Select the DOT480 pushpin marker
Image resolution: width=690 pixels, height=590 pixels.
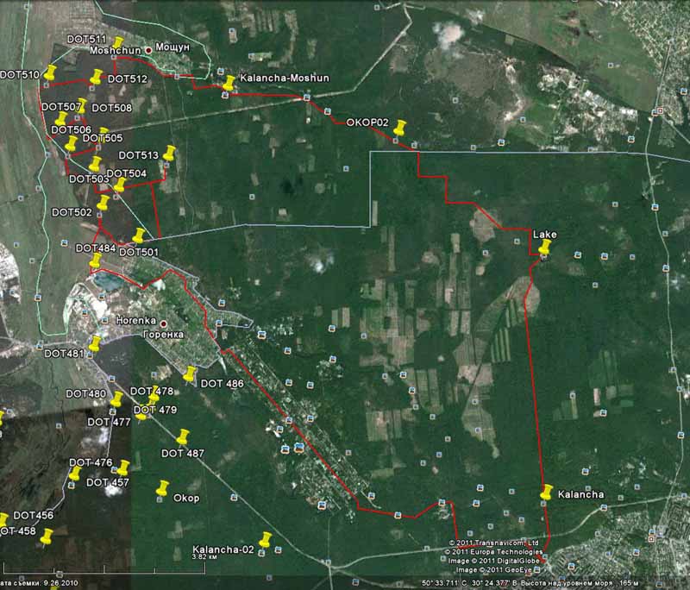pyautogui.click(x=116, y=399)
